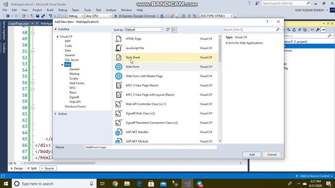The width and height of the screenshot is (335, 188).
Task: Start debugging with green play icon
Action: click(116, 16)
